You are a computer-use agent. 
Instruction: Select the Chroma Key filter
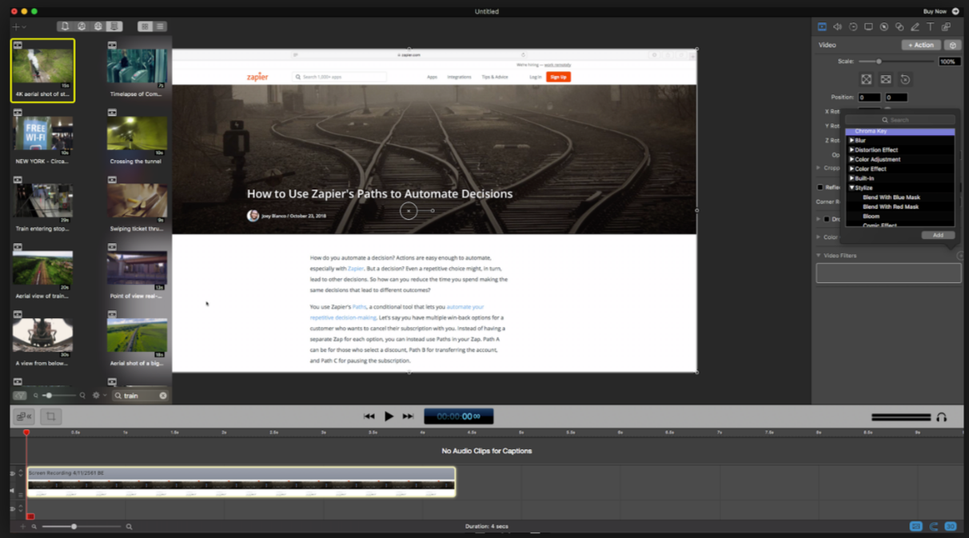click(899, 131)
